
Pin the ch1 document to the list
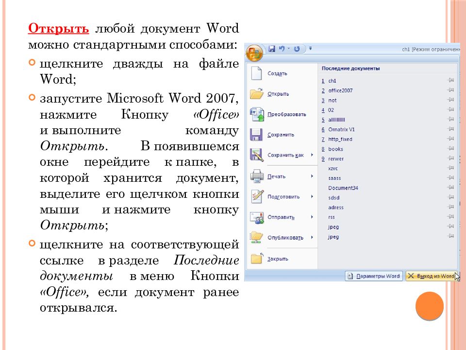tap(450, 80)
